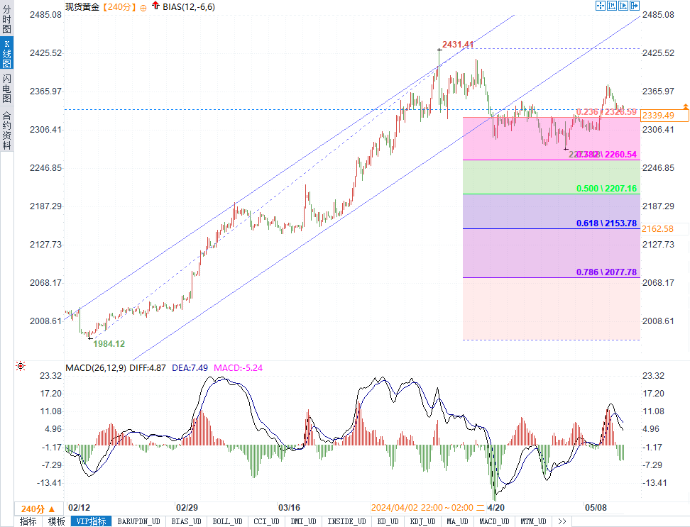Click the 0.618 \ 2153.78 Fibonacci level line

point(606,223)
